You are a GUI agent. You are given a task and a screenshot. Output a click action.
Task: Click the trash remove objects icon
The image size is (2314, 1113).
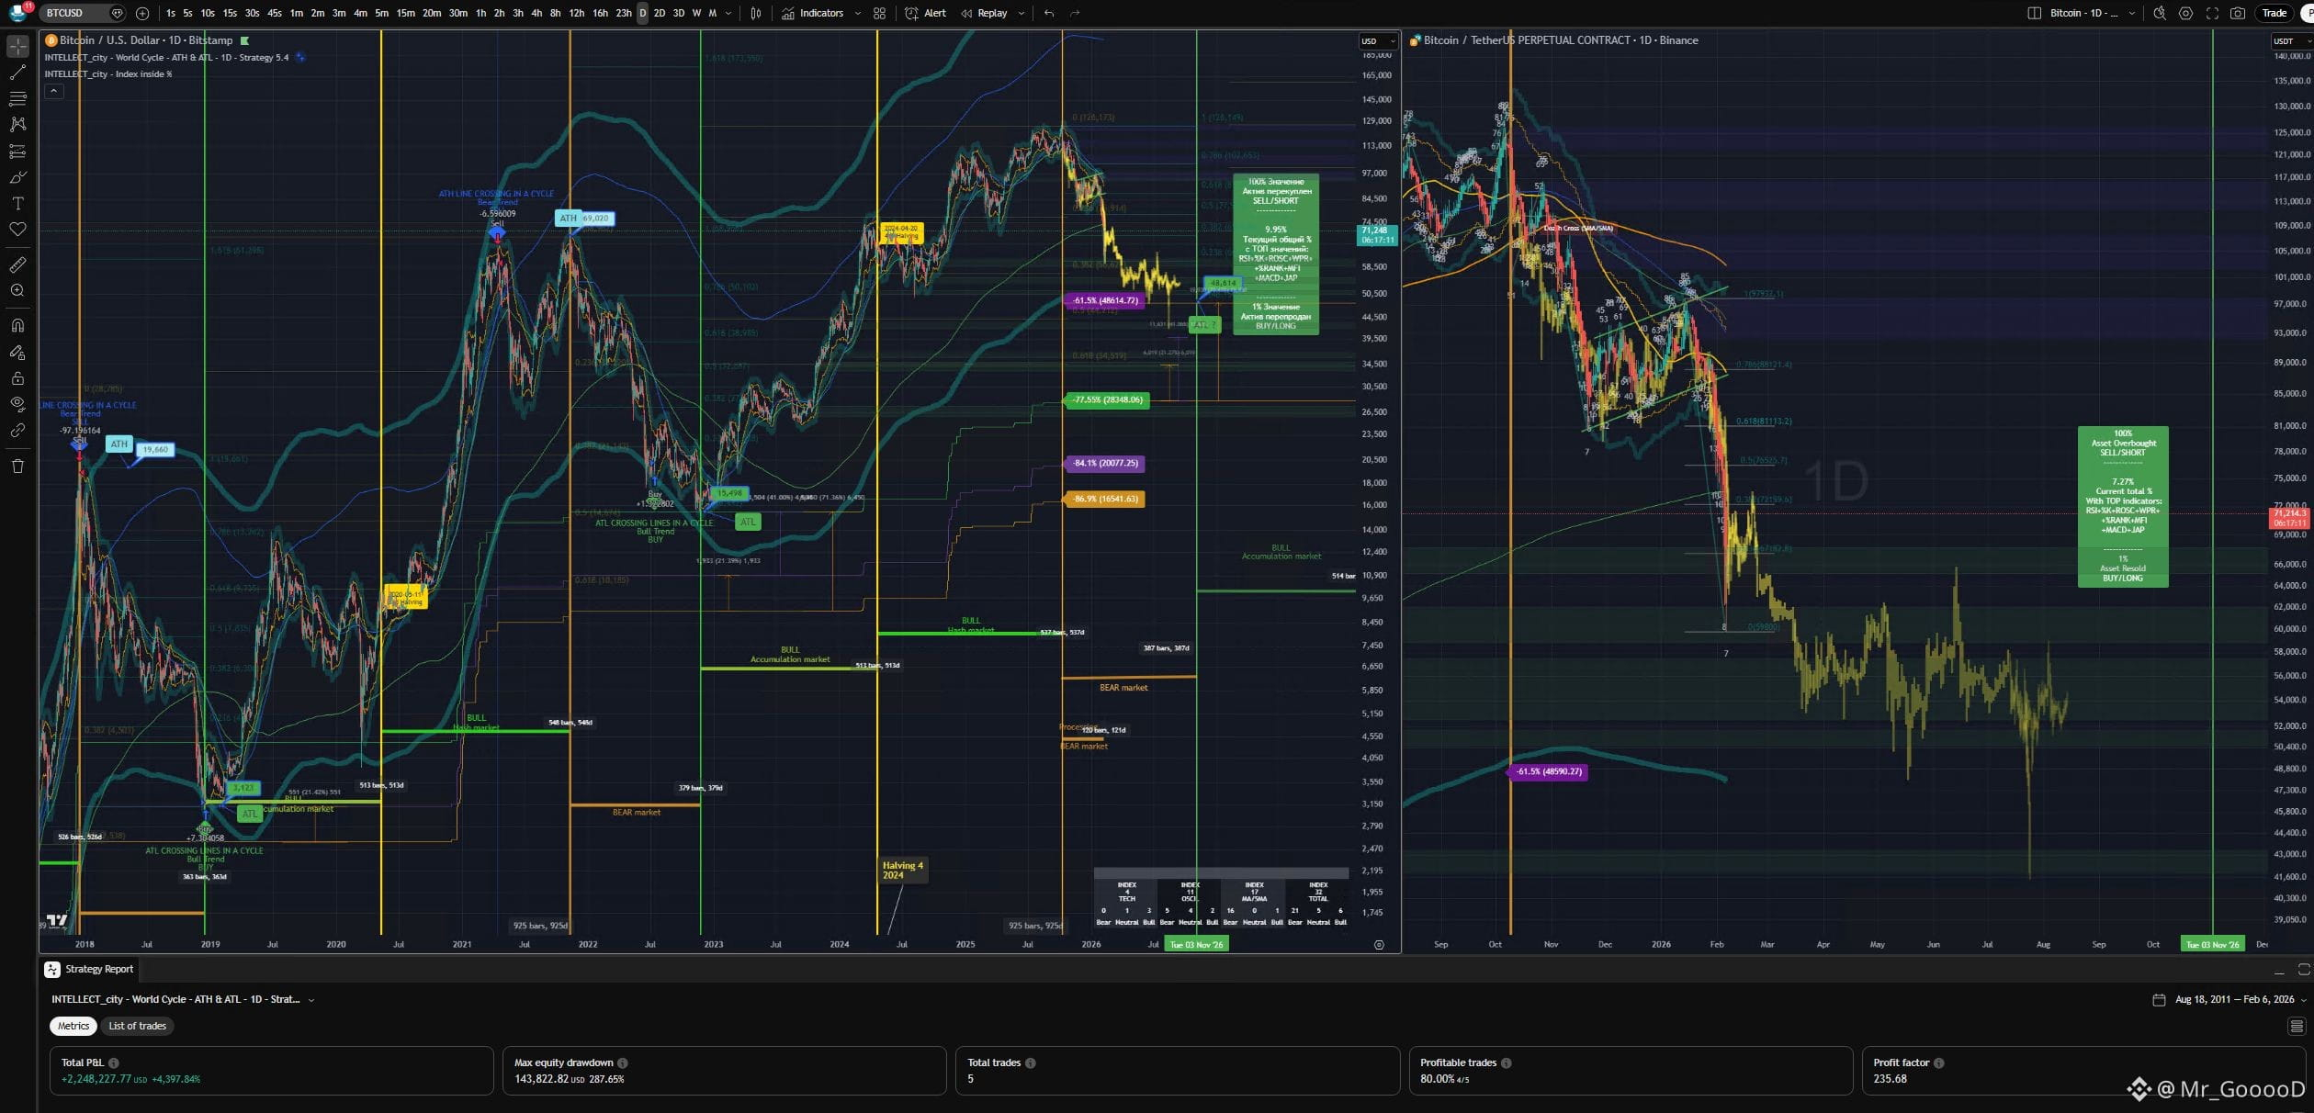17,466
